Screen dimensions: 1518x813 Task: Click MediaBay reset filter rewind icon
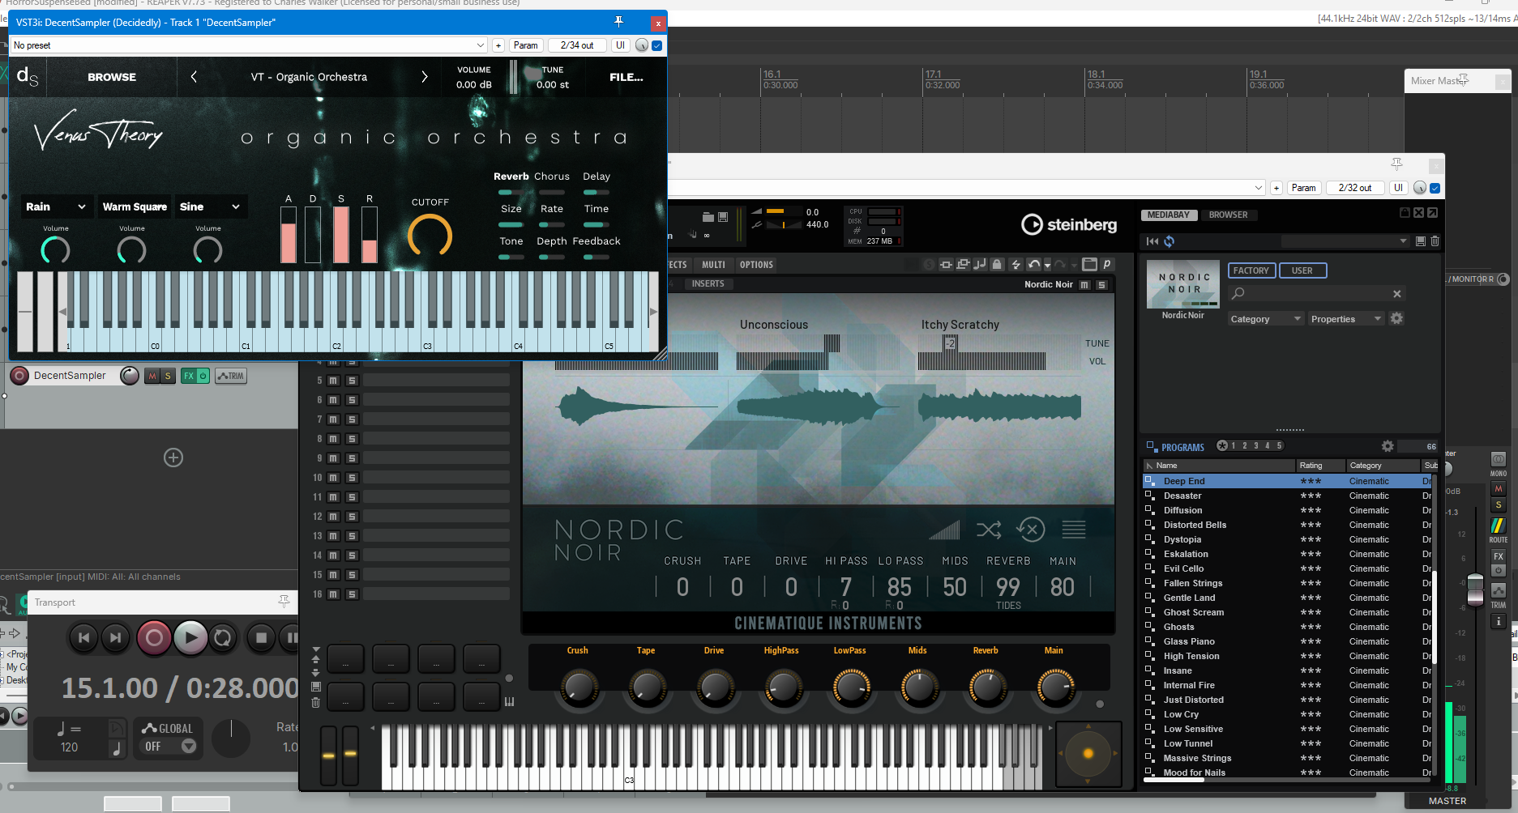point(1152,241)
